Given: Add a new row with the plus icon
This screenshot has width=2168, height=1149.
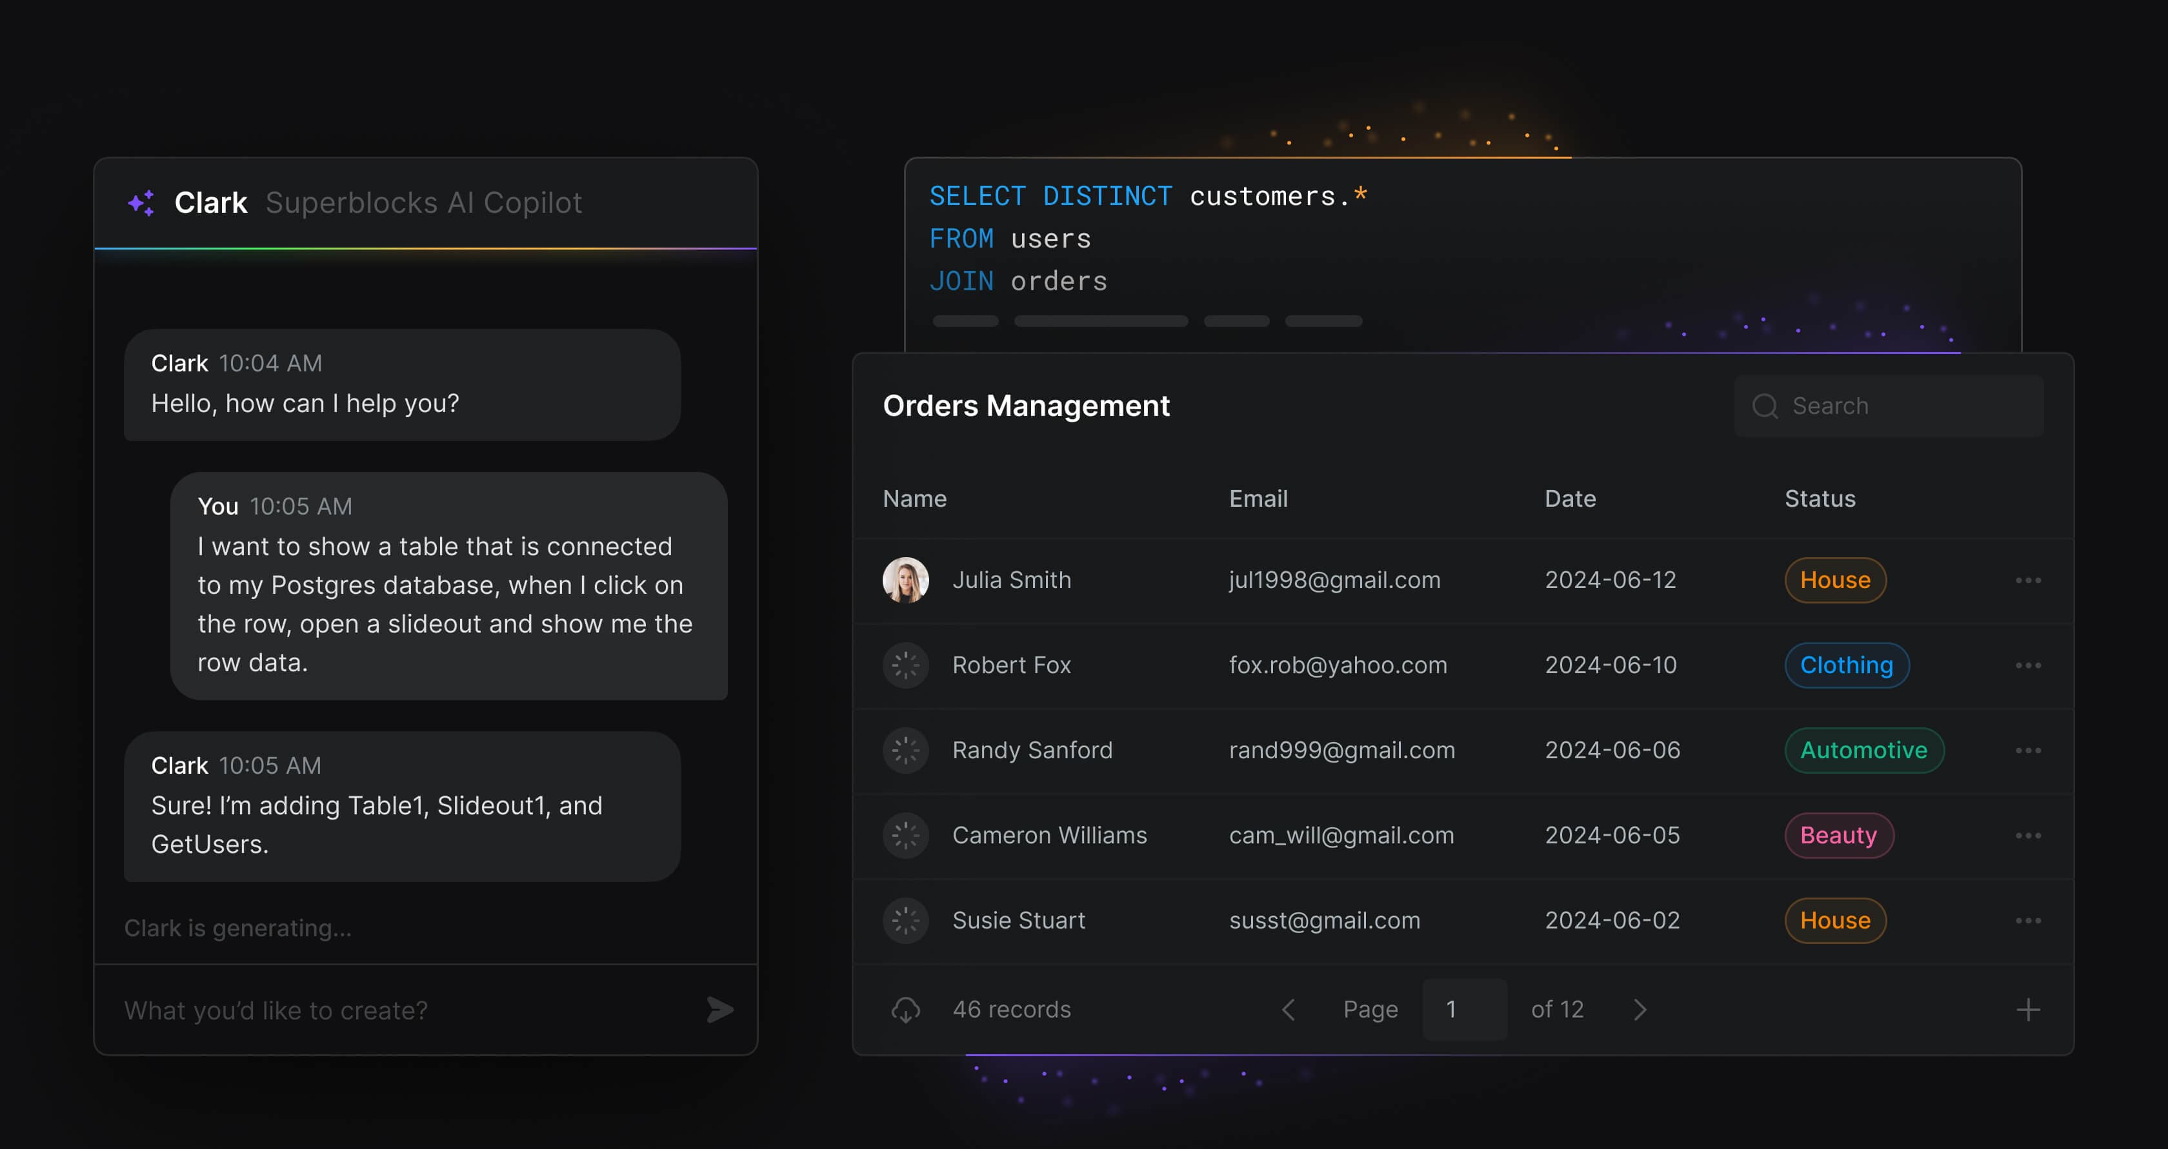Looking at the screenshot, I should (2028, 1009).
